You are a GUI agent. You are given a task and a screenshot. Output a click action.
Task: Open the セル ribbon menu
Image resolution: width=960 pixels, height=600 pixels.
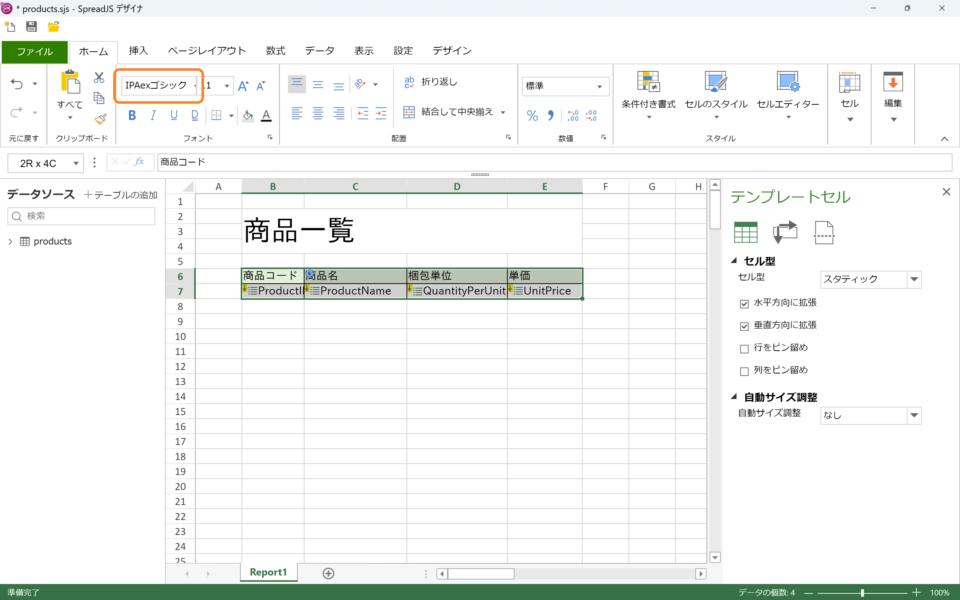click(x=849, y=96)
